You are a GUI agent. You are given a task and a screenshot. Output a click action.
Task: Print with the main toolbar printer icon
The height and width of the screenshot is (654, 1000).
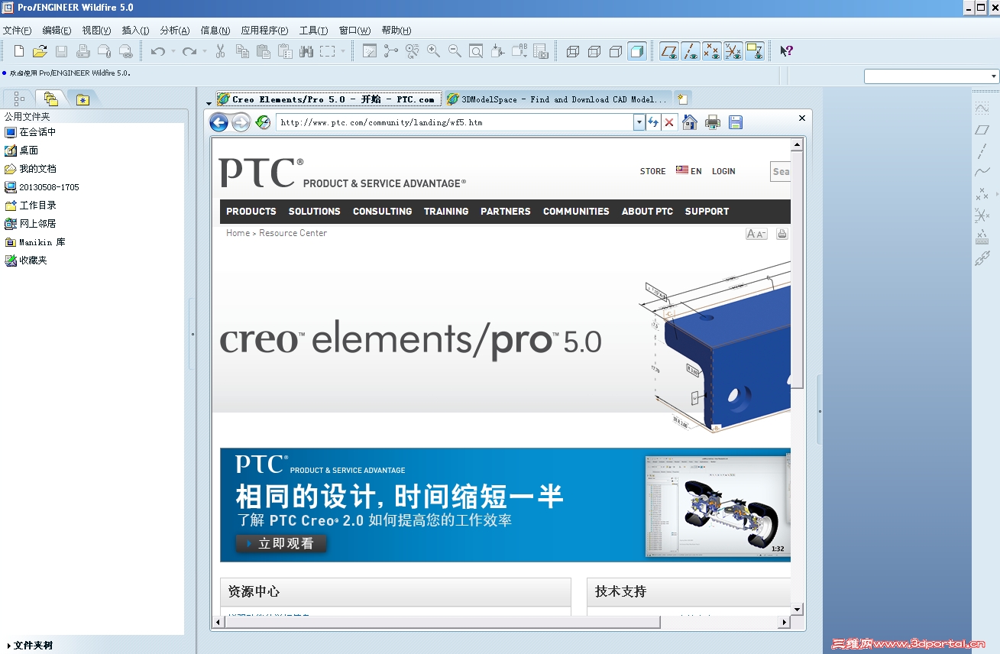83,51
